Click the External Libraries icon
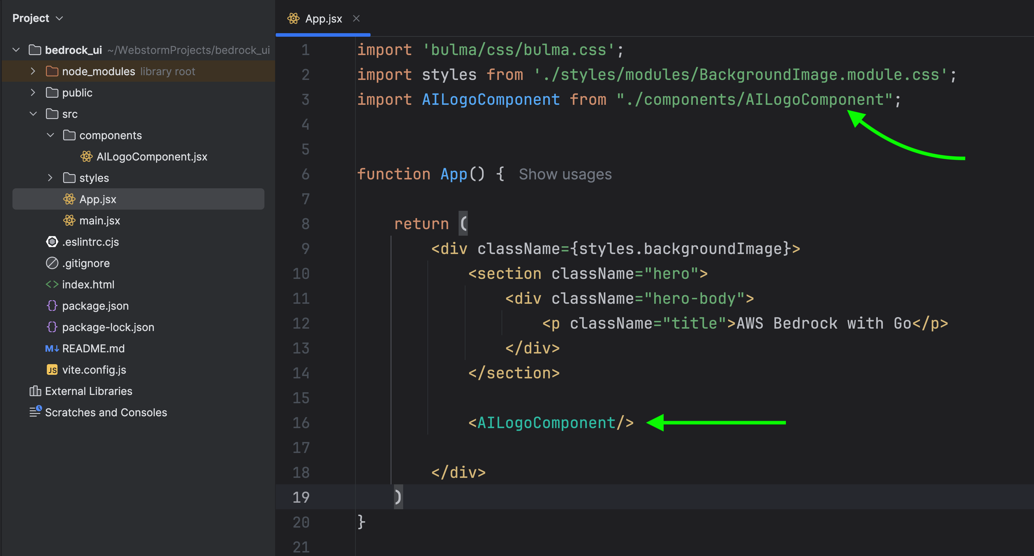 [35, 391]
